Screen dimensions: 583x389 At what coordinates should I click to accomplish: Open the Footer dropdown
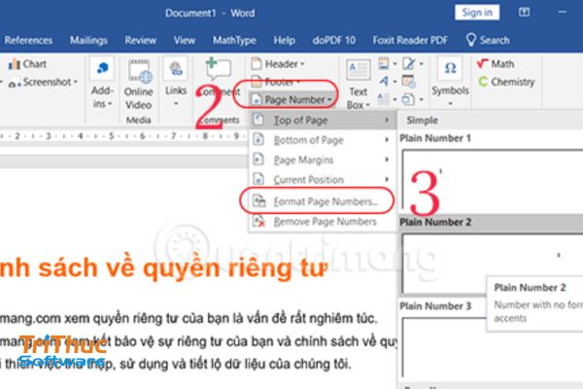[x=276, y=82]
